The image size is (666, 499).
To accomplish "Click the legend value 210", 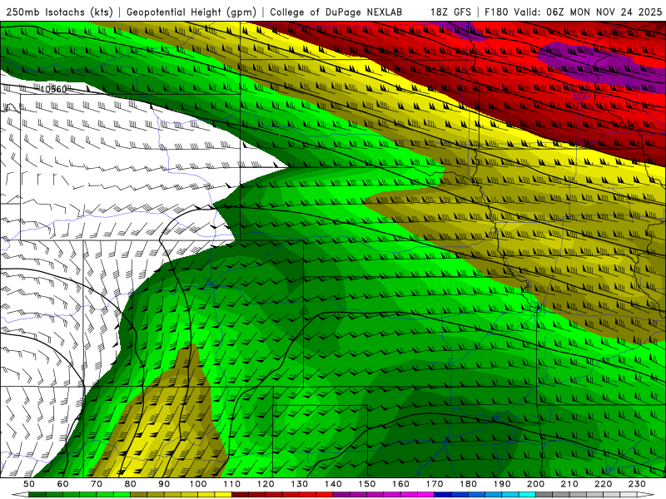I will click(569, 484).
